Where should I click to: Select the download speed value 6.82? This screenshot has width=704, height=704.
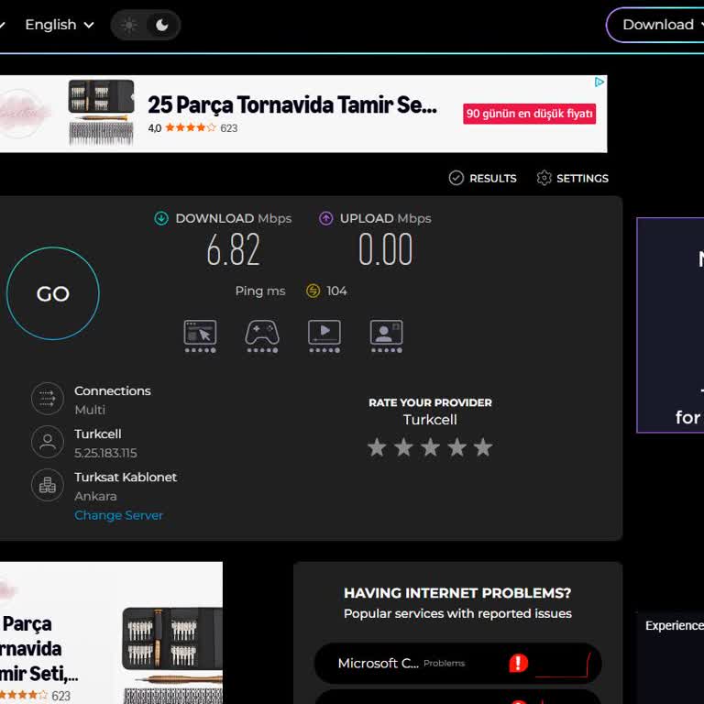233,249
